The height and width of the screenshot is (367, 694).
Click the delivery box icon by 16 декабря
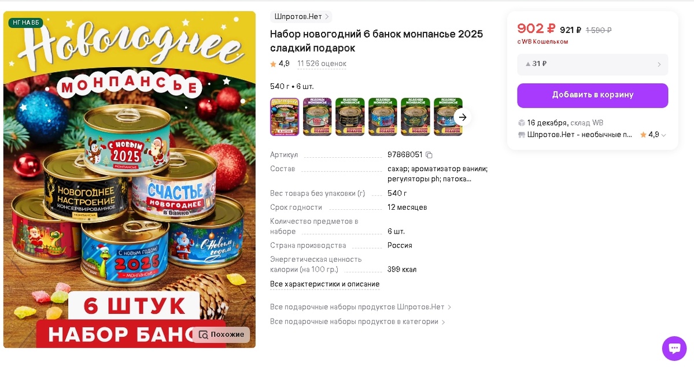click(522, 123)
